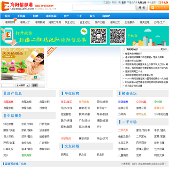Open 民生论坛 in the sub navigation

pos(69,23)
